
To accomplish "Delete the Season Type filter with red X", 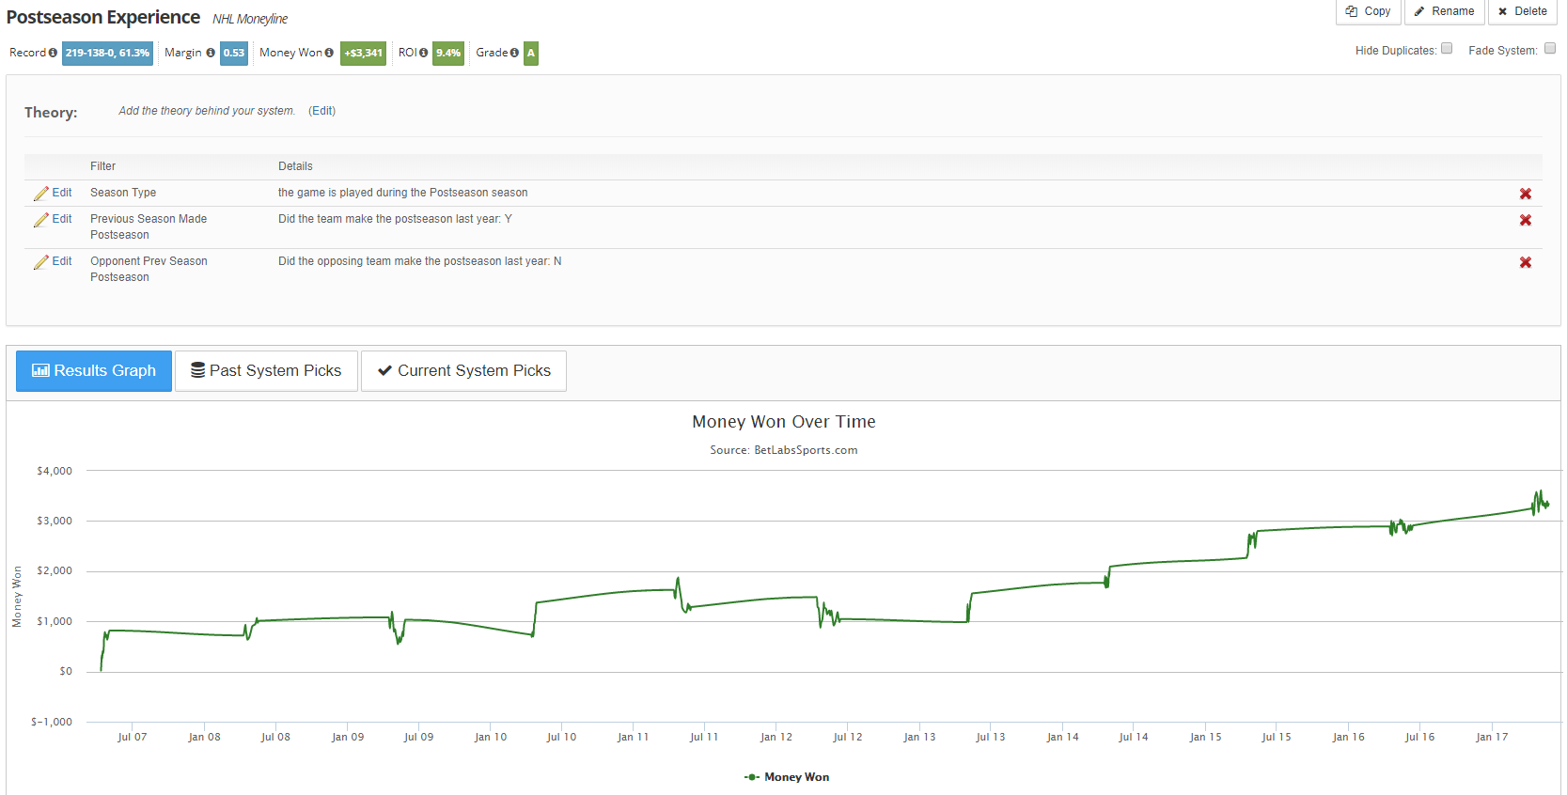I will (x=1526, y=194).
